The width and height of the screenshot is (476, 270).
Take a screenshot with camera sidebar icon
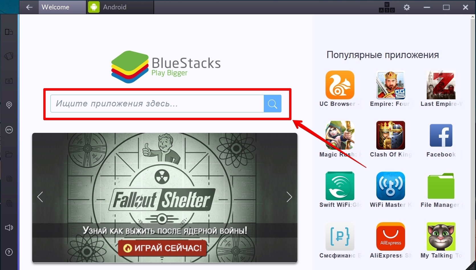(x=9, y=81)
